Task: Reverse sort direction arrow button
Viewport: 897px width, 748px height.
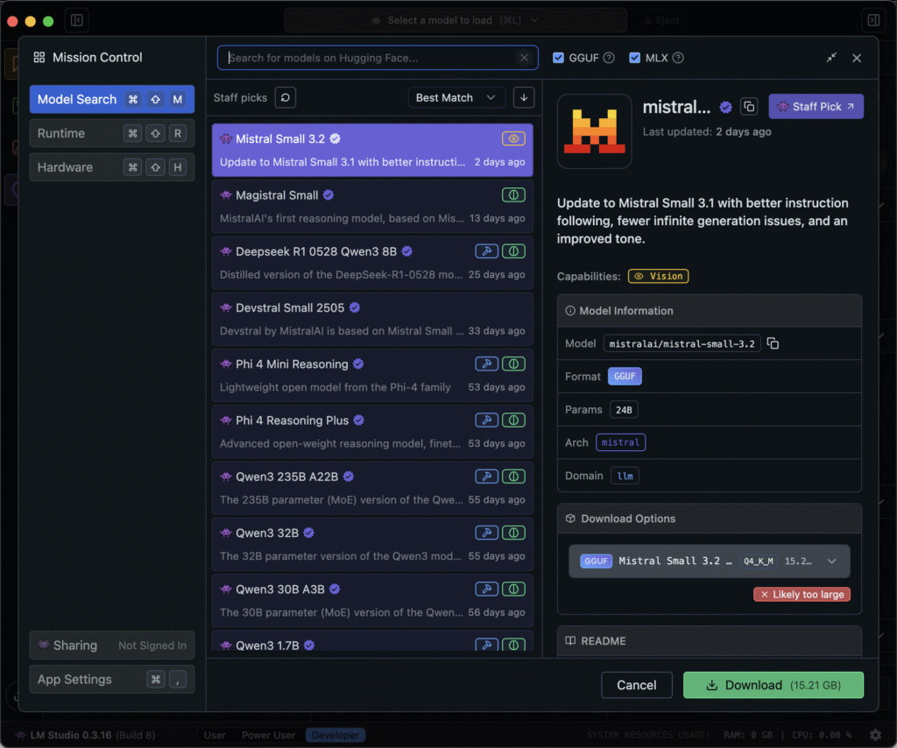Action: [524, 98]
